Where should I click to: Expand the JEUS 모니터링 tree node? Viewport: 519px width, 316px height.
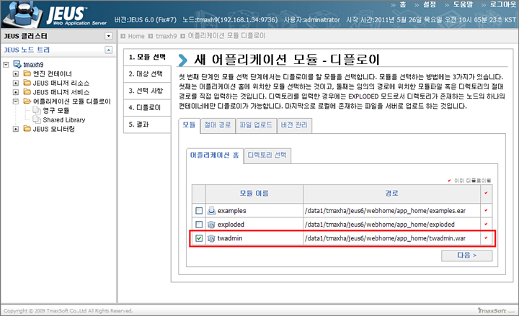tap(16, 129)
